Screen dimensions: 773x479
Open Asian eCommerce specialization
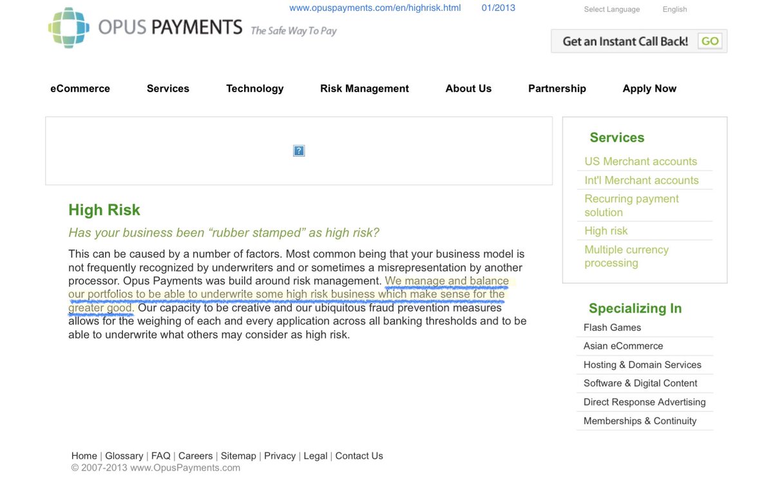tap(623, 346)
